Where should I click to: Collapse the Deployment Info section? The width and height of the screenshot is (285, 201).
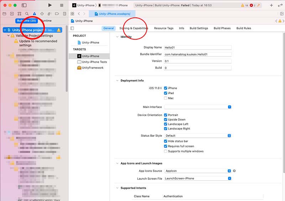(x=117, y=81)
